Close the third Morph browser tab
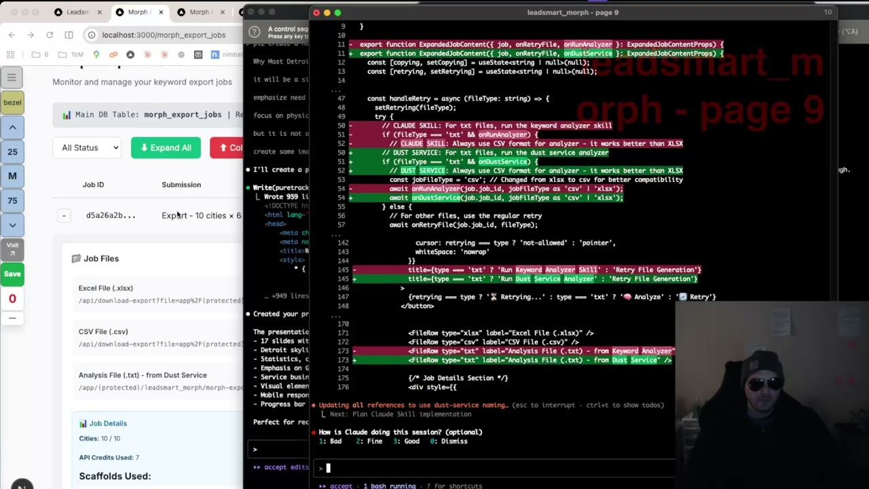Image resolution: width=869 pixels, height=489 pixels. pos(222,12)
